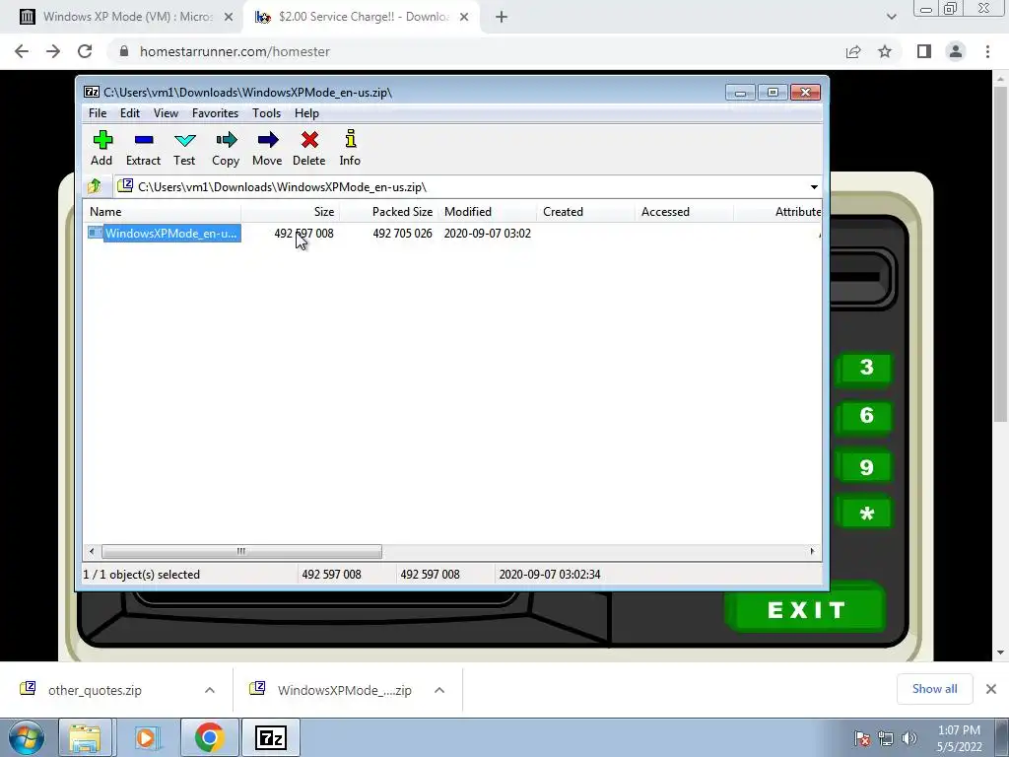Open the Edit menu in 7-Zip
This screenshot has height=757, width=1009.
[x=130, y=113]
